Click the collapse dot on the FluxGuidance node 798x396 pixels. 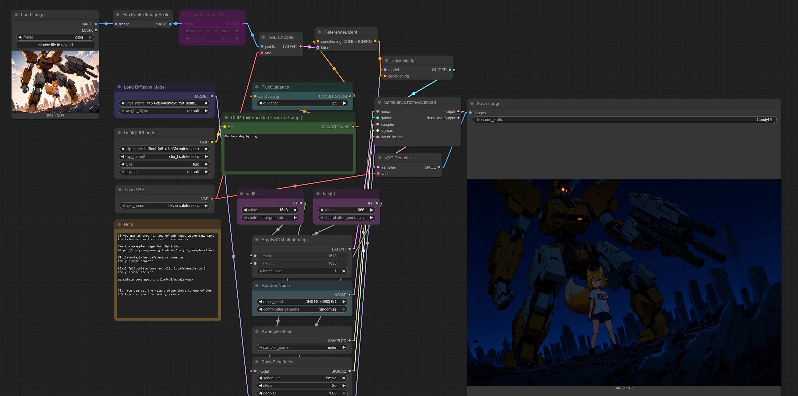(x=256, y=87)
